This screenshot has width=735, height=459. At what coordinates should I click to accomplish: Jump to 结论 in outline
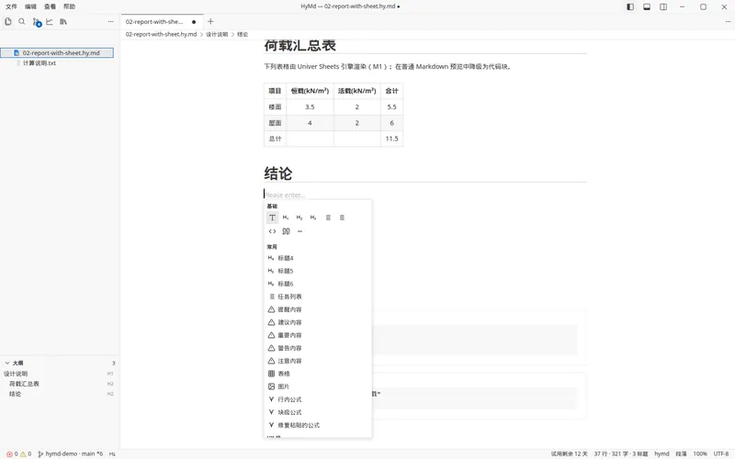(15, 394)
